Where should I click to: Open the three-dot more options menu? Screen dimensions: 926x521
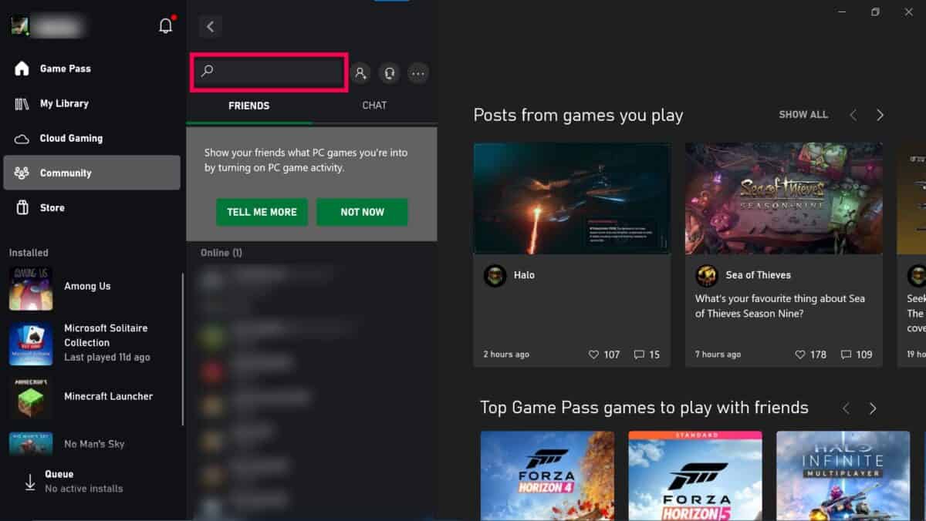click(x=418, y=73)
